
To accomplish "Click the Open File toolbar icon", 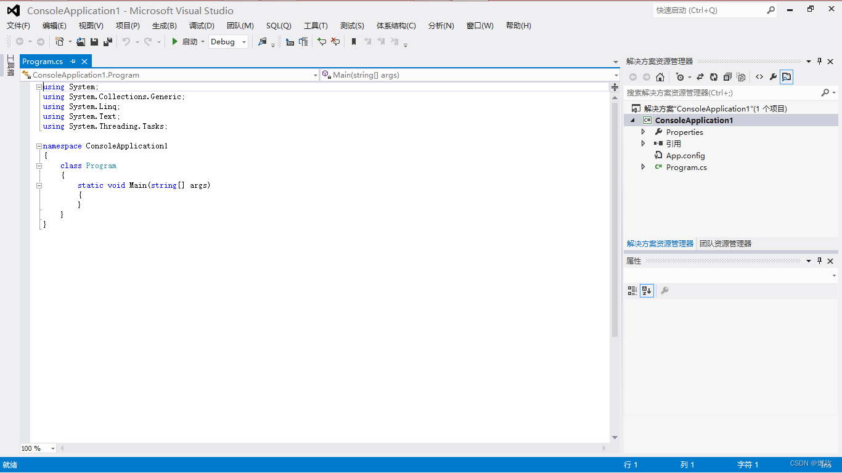I will pos(81,41).
